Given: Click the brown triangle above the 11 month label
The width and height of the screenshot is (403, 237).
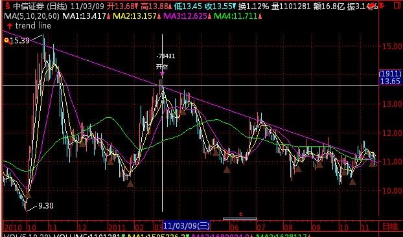Looking at the screenshot, I should coord(372,163).
